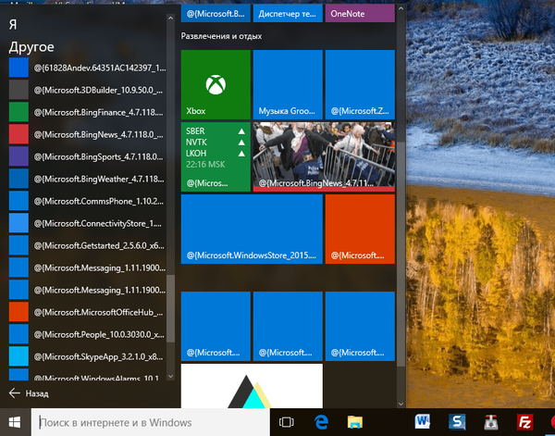
Task: Open the stocks tile showing SBER NVTK
Action: point(216,156)
